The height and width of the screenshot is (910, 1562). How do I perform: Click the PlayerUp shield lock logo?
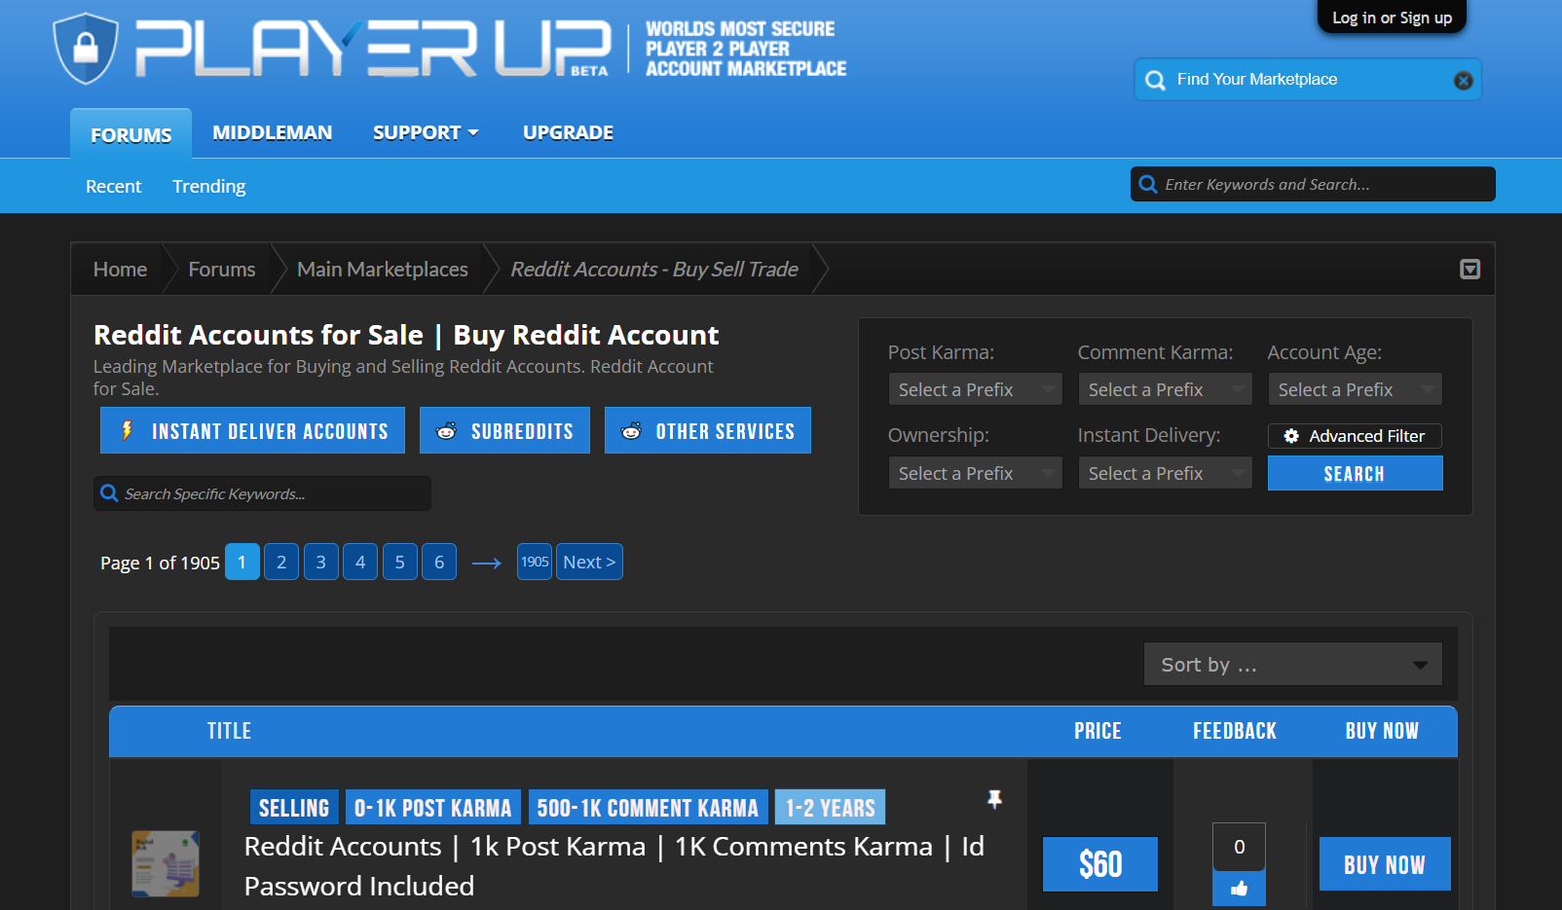(86, 48)
